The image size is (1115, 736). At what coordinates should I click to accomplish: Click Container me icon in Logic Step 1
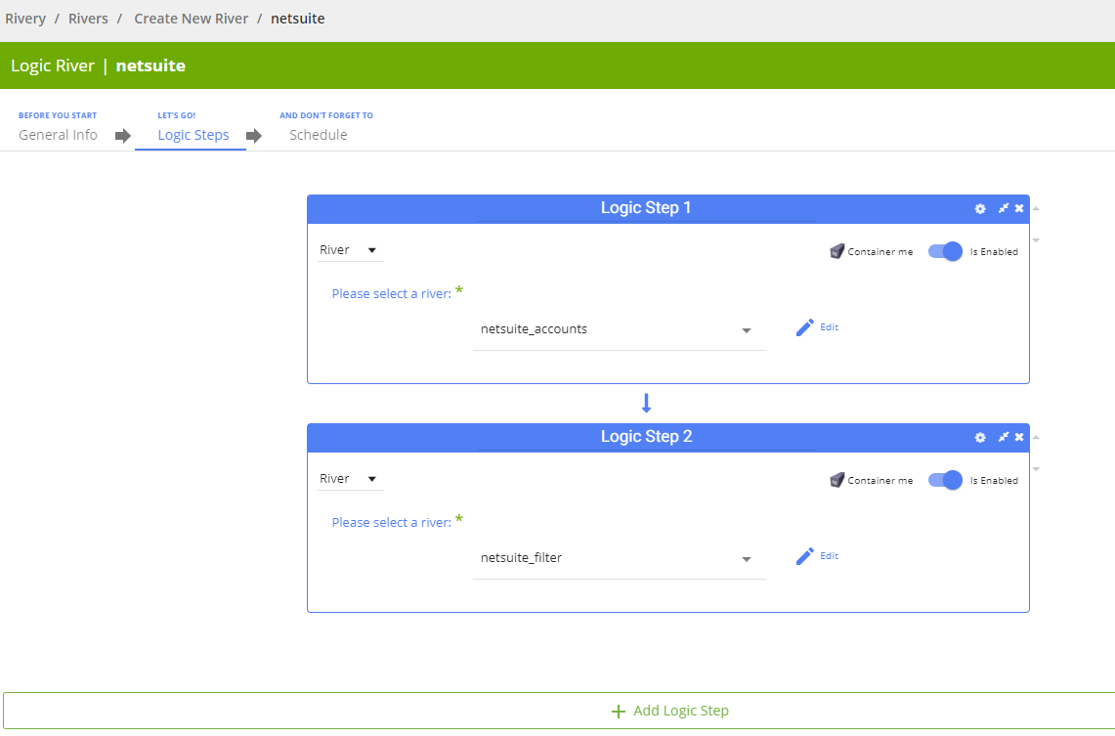coord(836,251)
